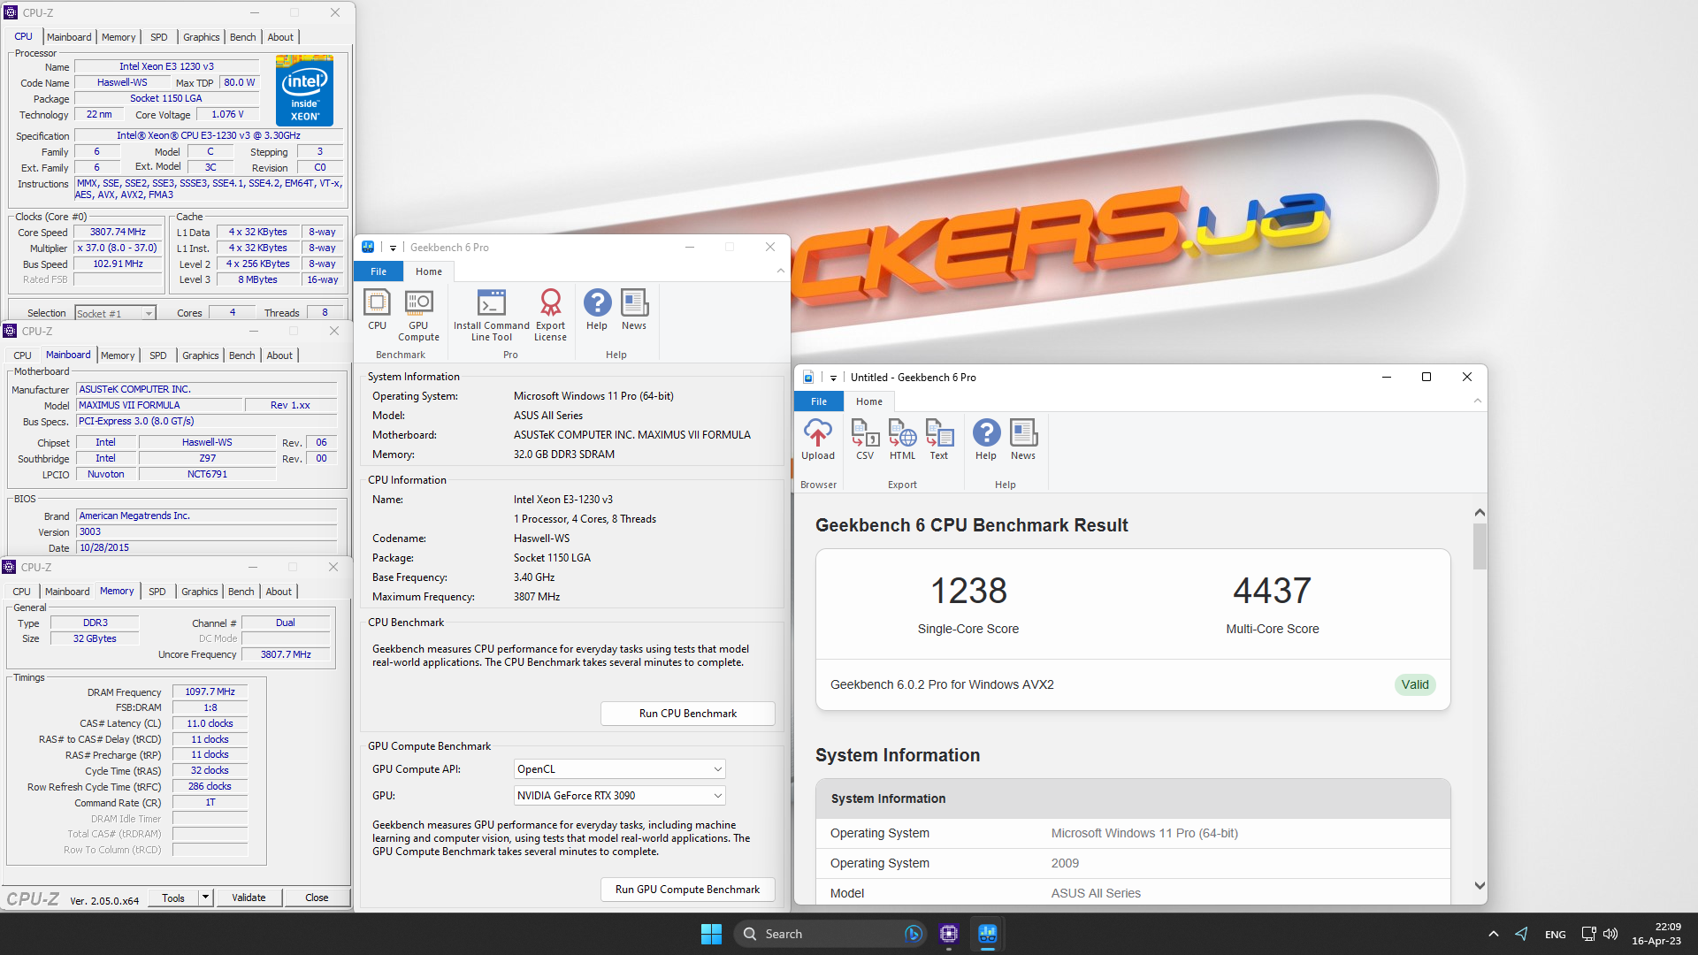Click the scroll up arrow in the result window
1698x955 pixels.
click(1480, 513)
